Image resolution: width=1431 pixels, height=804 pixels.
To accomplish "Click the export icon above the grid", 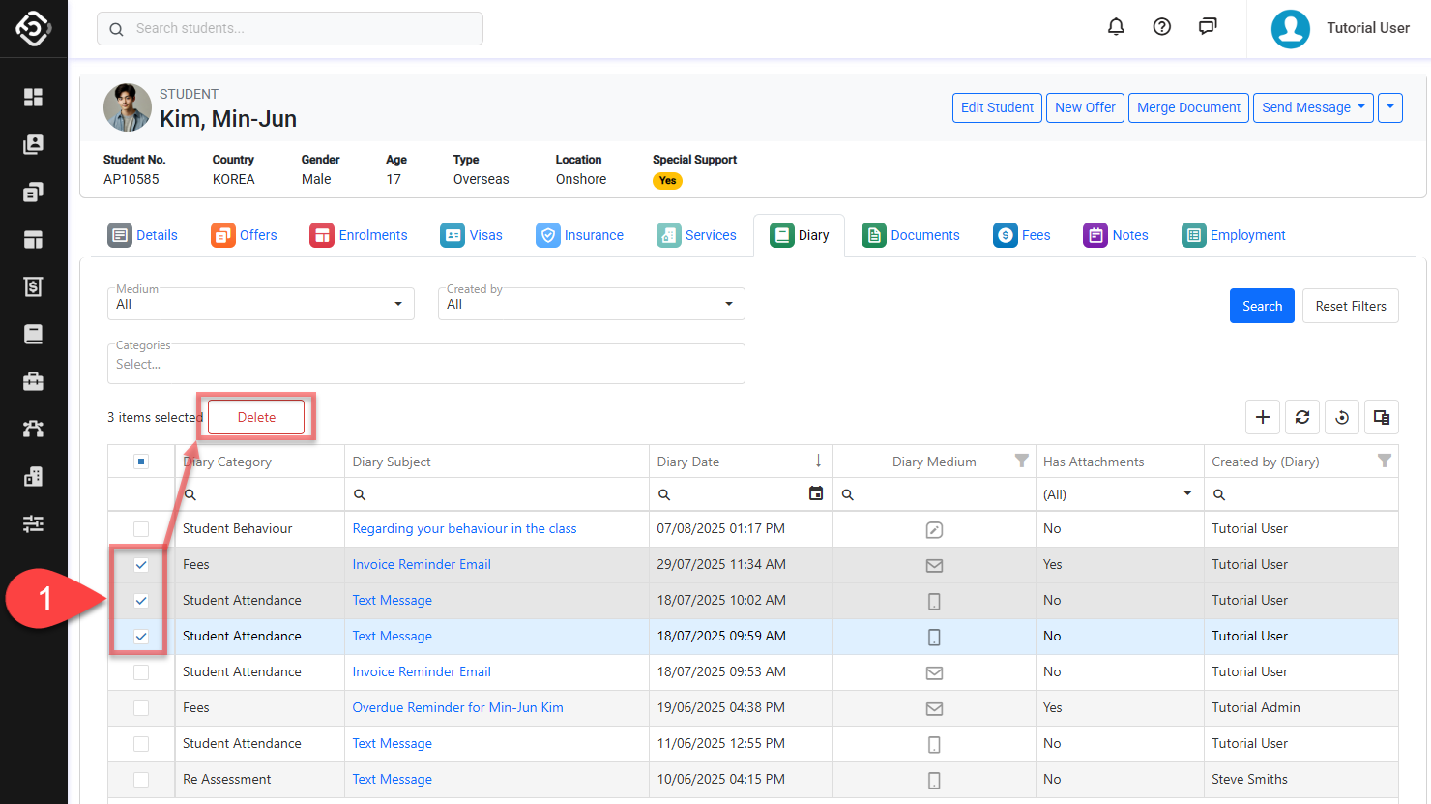I will point(1382,417).
